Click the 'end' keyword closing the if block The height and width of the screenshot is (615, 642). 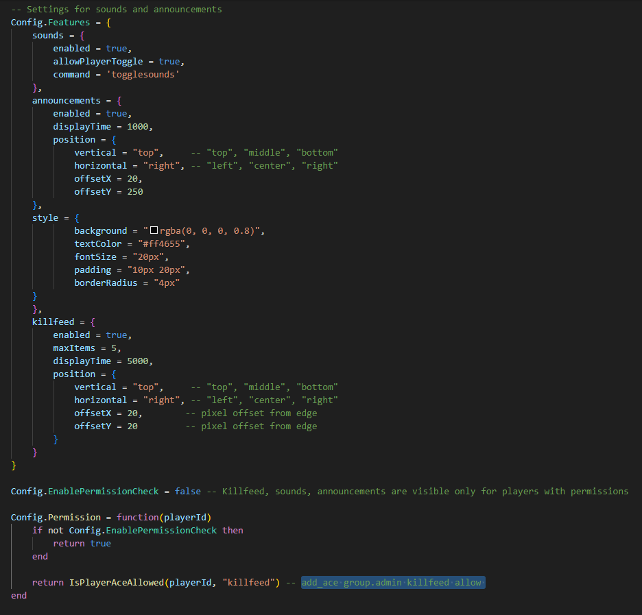point(40,557)
